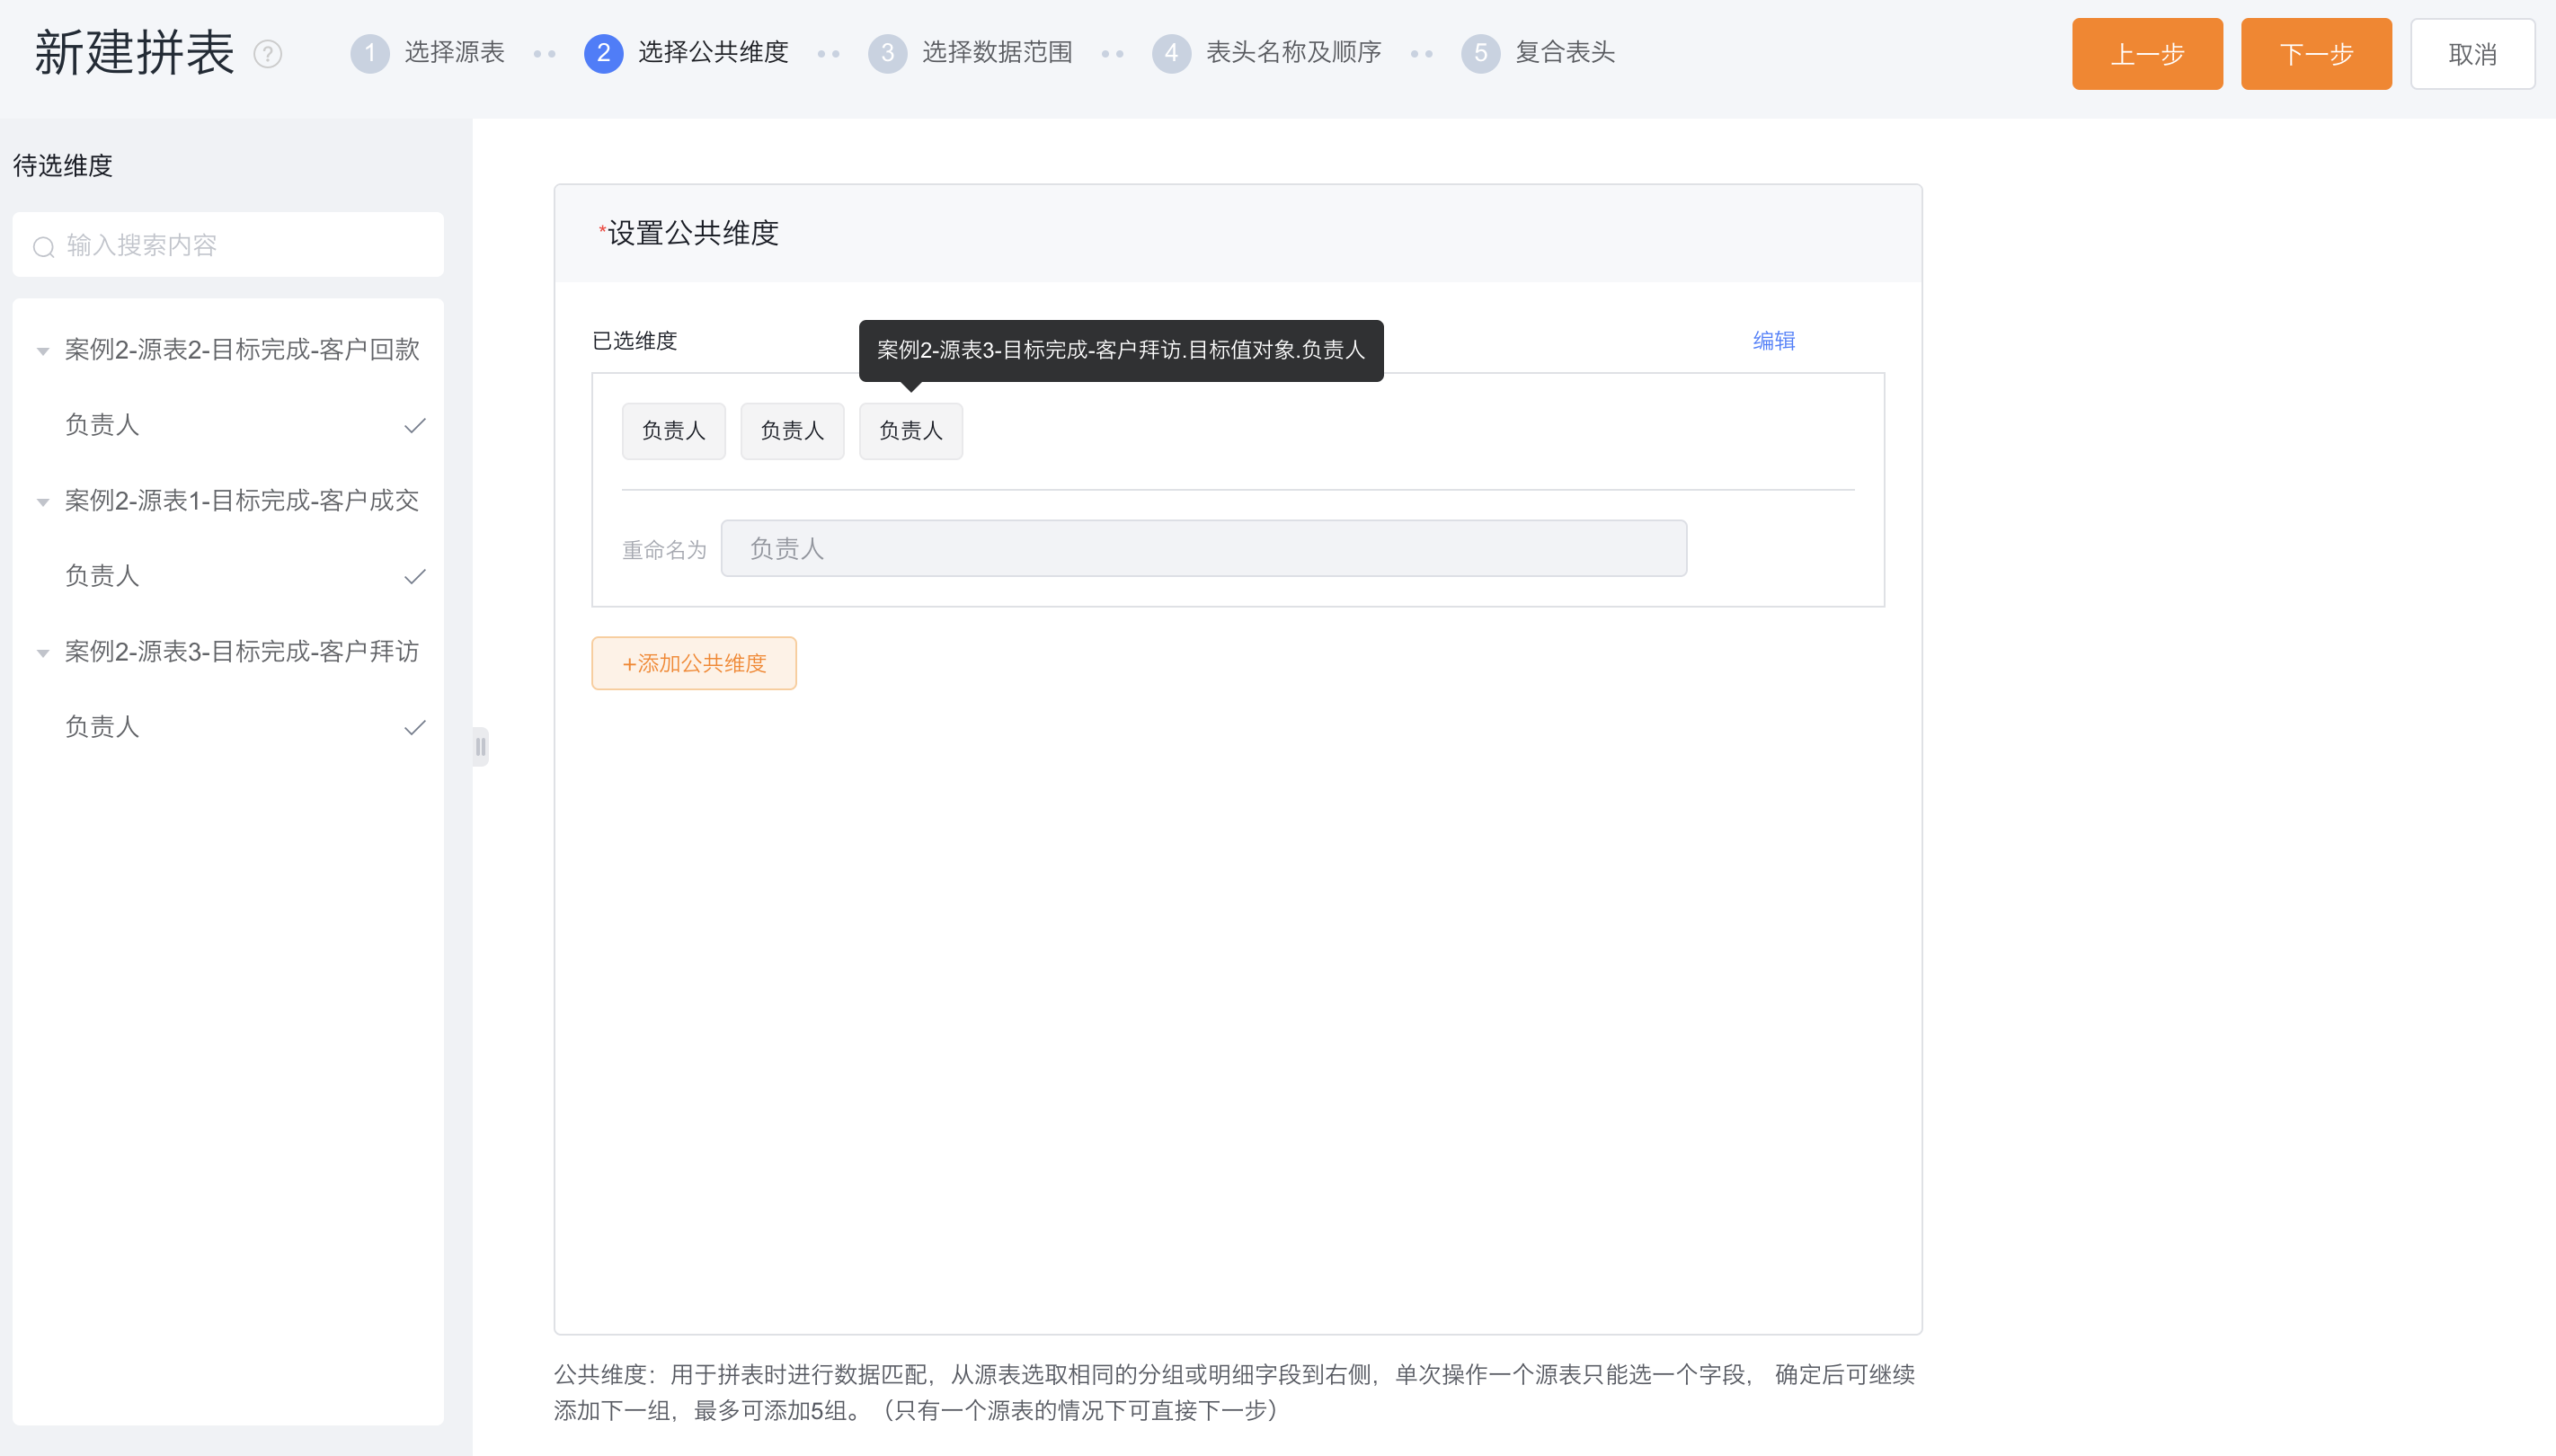The image size is (2556, 1456).
Task: Select the first 负责人 chip in 已选维度
Action: click(673, 431)
